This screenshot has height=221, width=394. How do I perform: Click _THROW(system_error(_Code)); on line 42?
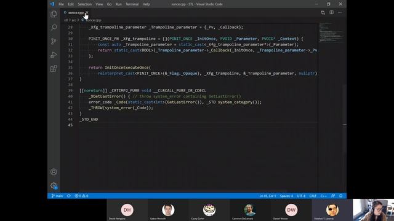click(121, 108)
